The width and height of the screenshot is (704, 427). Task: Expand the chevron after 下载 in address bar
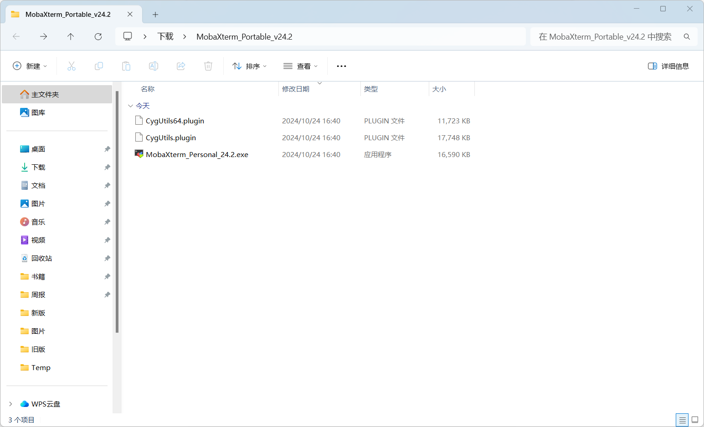(x=185, y=36)
